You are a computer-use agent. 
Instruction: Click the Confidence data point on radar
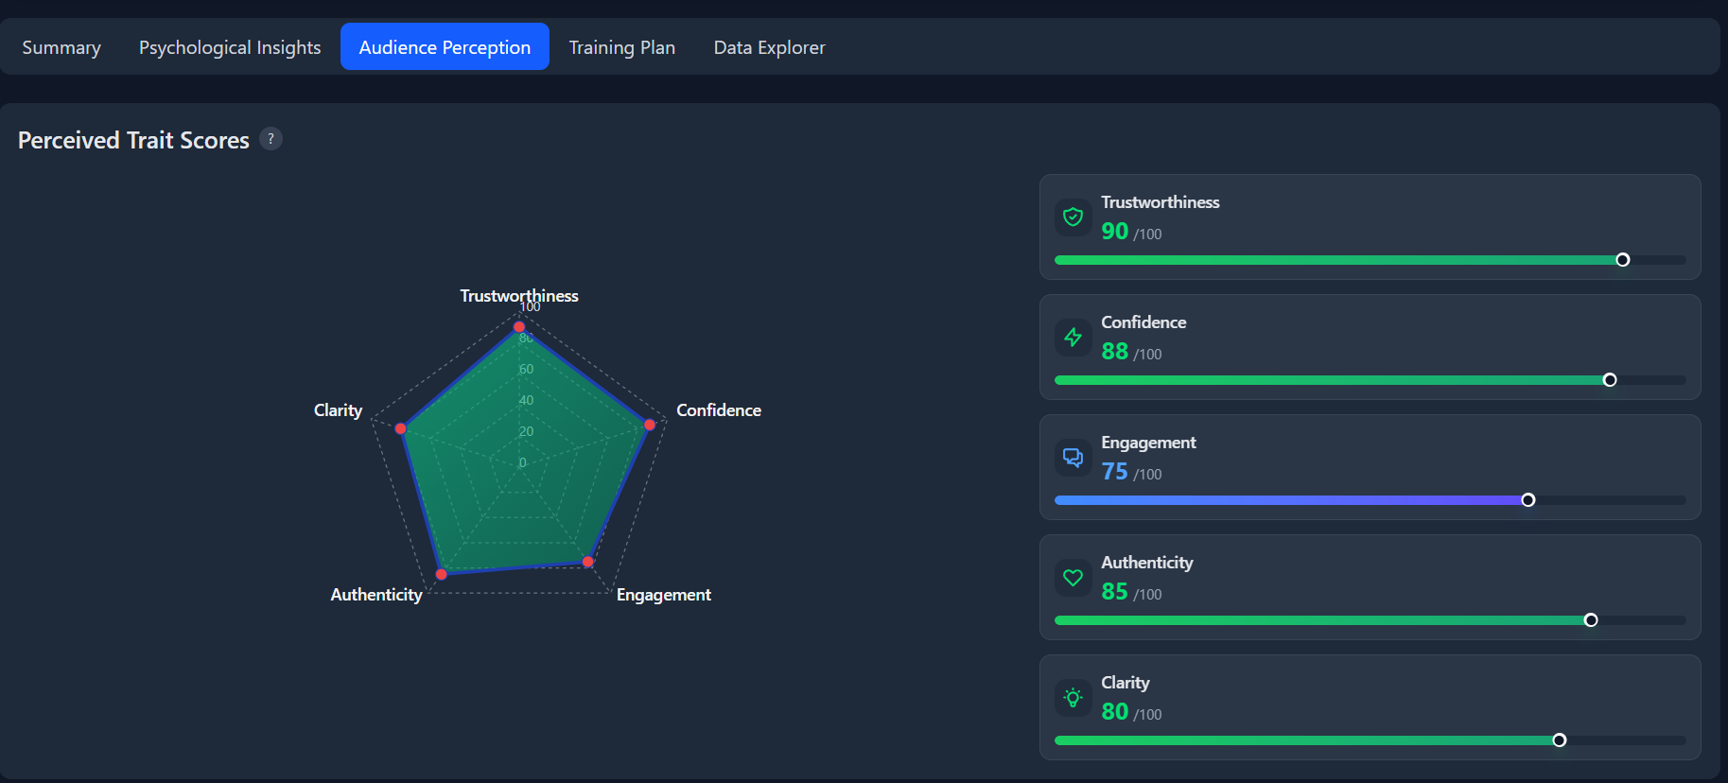pos(650,425)
